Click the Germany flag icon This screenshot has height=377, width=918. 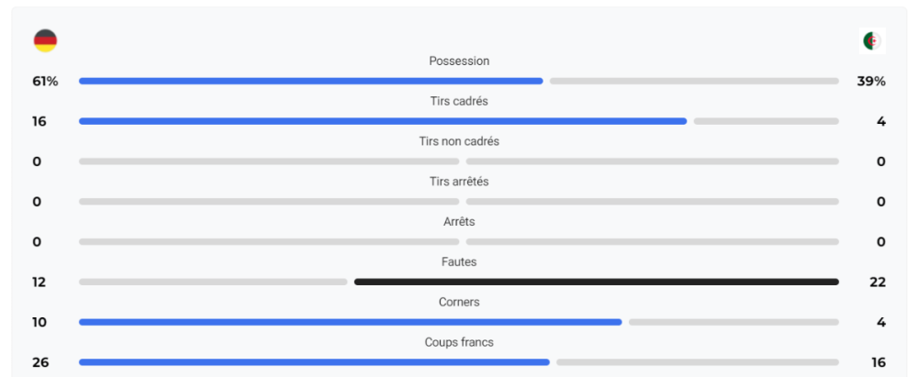point(45,41)
